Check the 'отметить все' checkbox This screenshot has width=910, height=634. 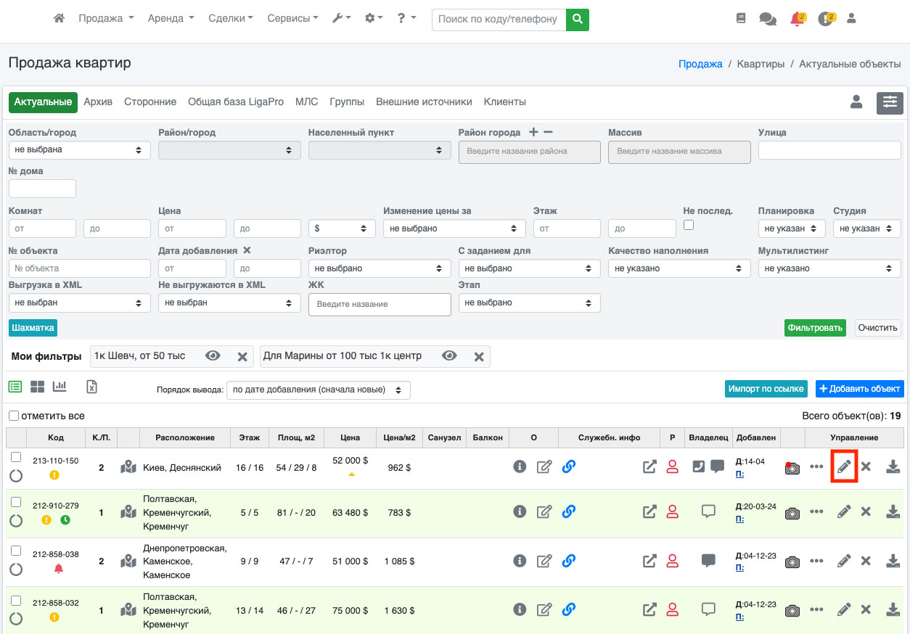13,416
